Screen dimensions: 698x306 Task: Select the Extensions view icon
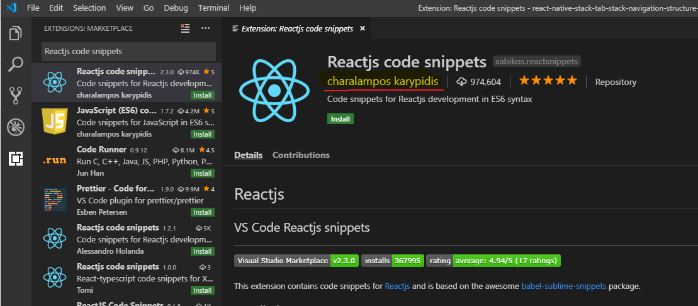pos(16,159)
